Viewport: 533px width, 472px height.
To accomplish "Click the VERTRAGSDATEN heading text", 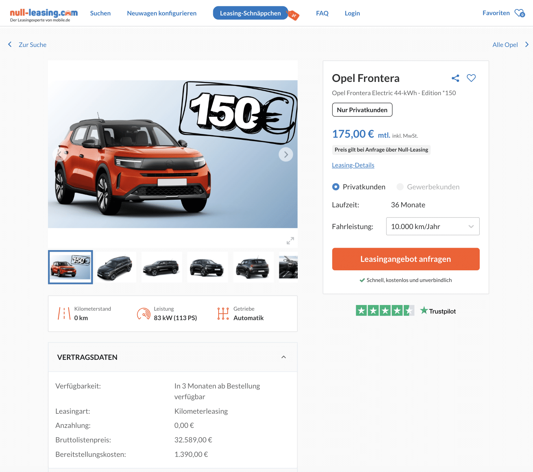I will coord(87,357).
